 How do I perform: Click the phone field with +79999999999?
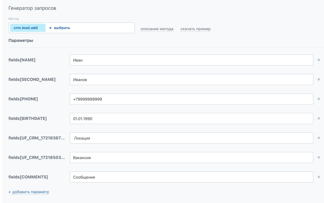point(191,99)
